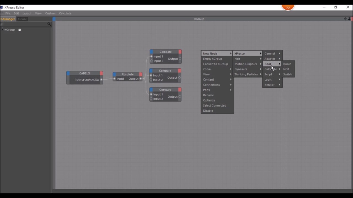The width and height of the screenshot is (353, 198).
Task: Open the File menu
Action: pos(8,13)
